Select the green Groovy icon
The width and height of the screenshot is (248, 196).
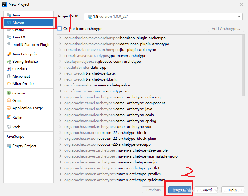9,93
